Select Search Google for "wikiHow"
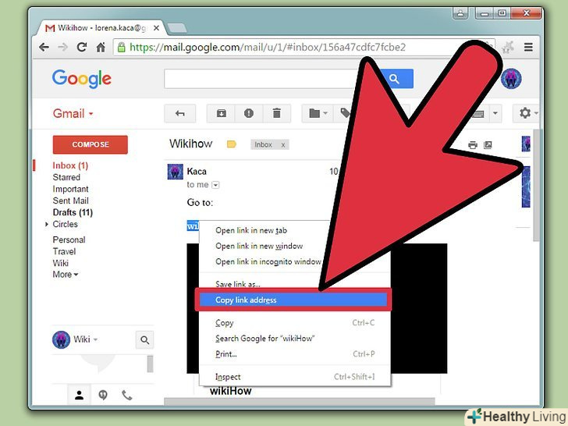This screenshot has height=426, width=568. (x=295, y=339)
